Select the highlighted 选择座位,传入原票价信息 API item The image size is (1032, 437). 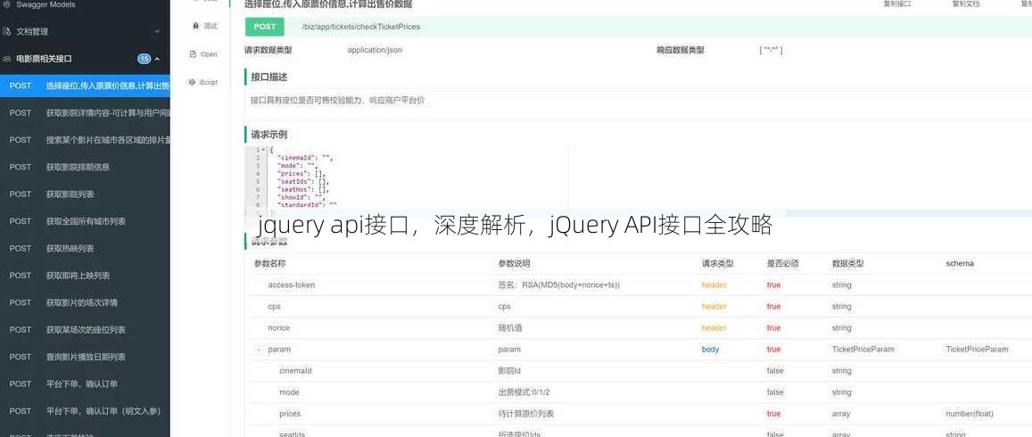point(85,86)
